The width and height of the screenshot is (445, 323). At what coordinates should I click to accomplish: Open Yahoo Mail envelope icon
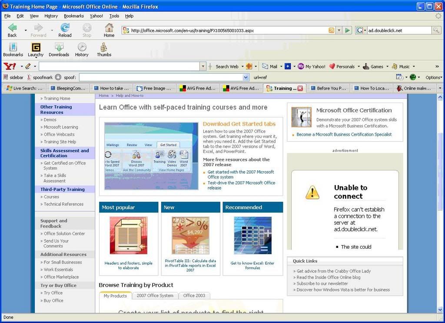point(265,67)
